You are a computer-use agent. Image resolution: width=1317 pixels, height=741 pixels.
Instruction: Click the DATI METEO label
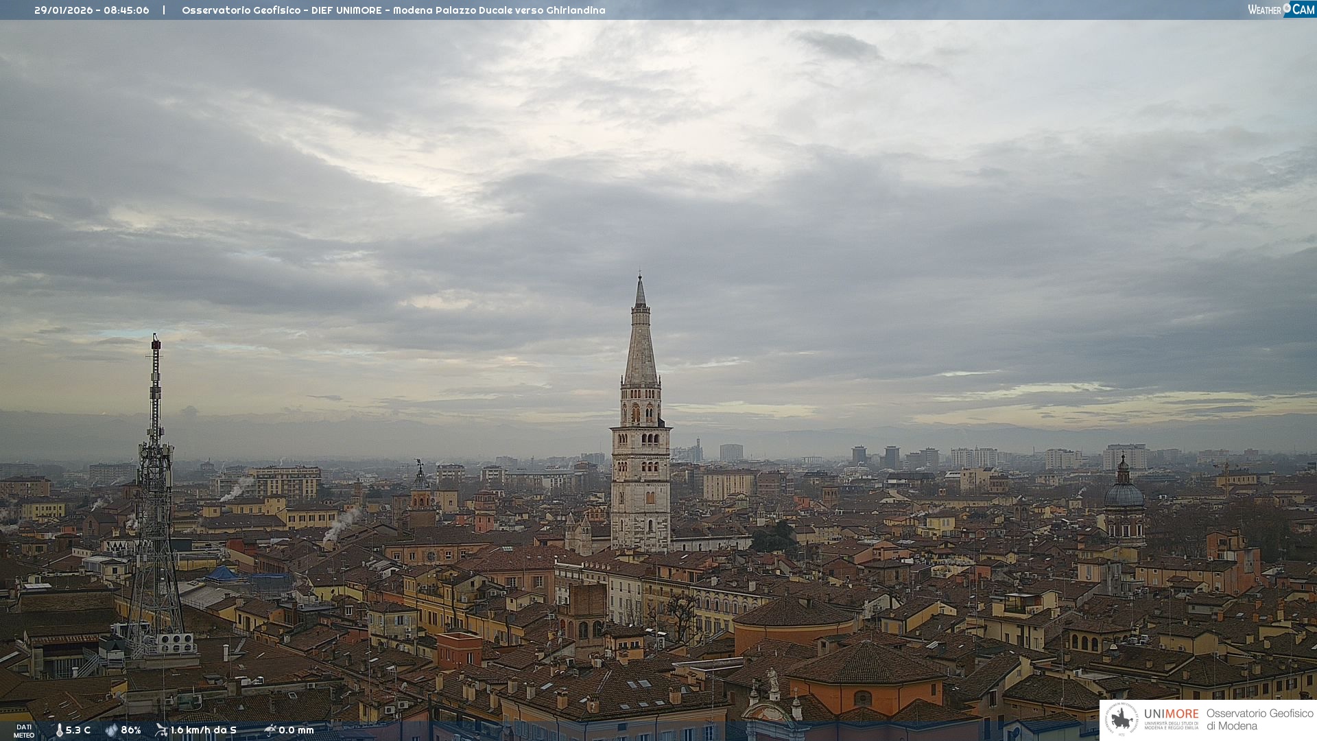[x=24, y=731]
